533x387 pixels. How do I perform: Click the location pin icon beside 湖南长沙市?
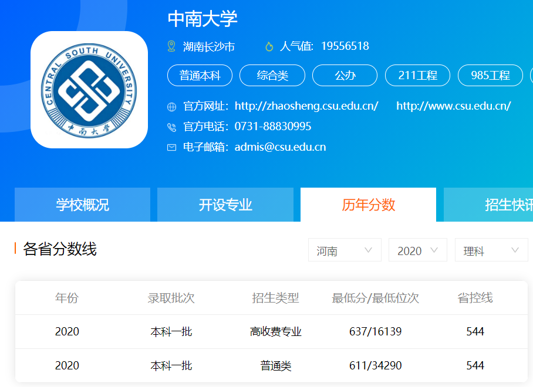172,45
